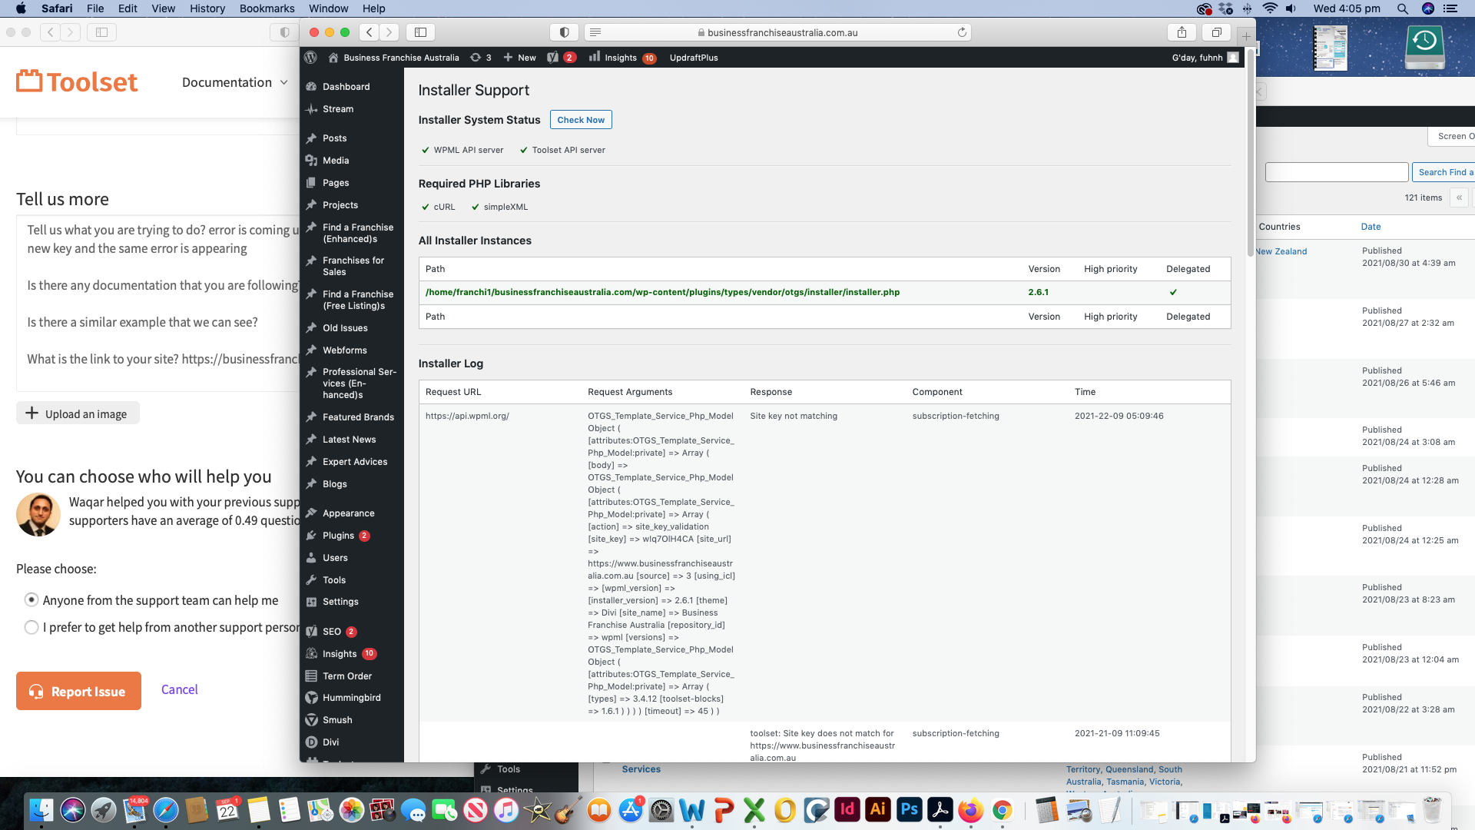The image size is (1475, 830).
Task: Open Pages in WordPress sidebar
Action: click(x=336, y=183)
